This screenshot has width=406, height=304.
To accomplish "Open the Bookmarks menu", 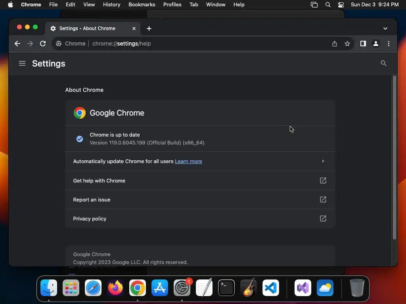I will pyautogui.click(x=142, y=5).
